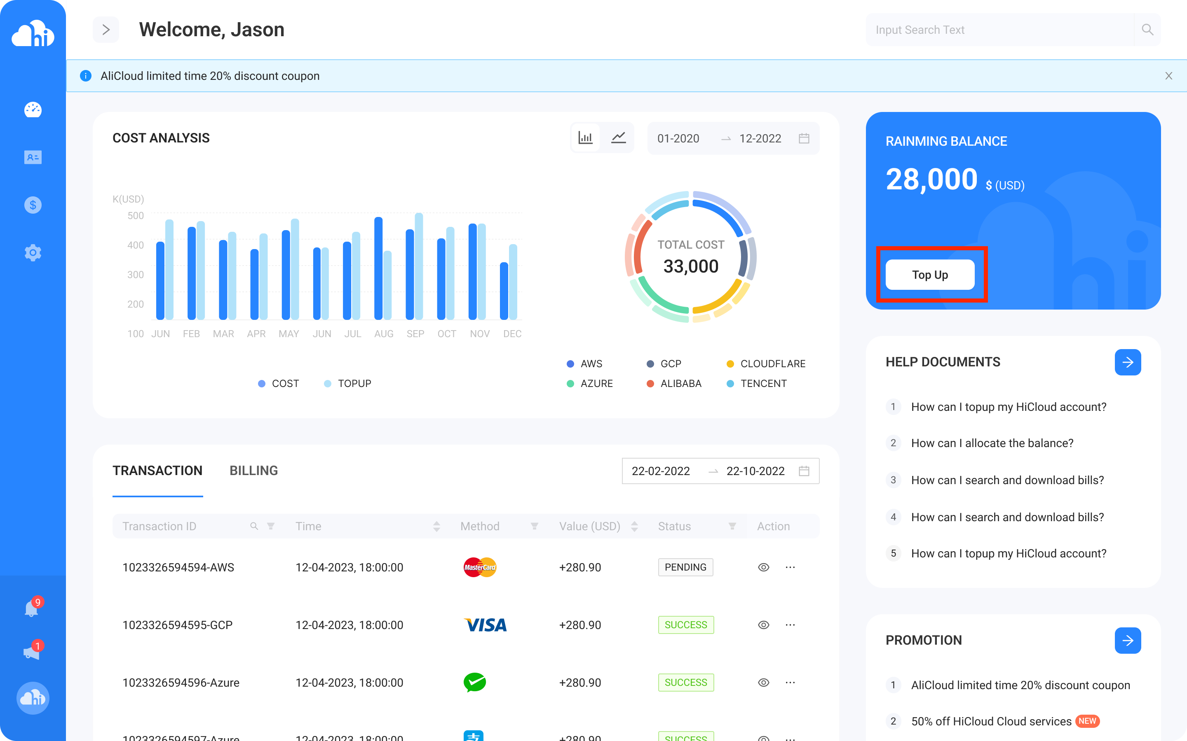Select the BILLING tab

tap(253, 471)
